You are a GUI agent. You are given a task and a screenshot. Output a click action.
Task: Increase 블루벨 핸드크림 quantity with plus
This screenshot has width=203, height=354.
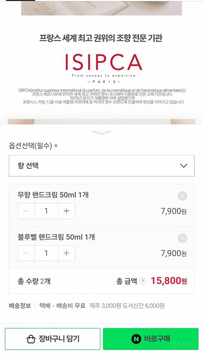(x=66, y=253)
